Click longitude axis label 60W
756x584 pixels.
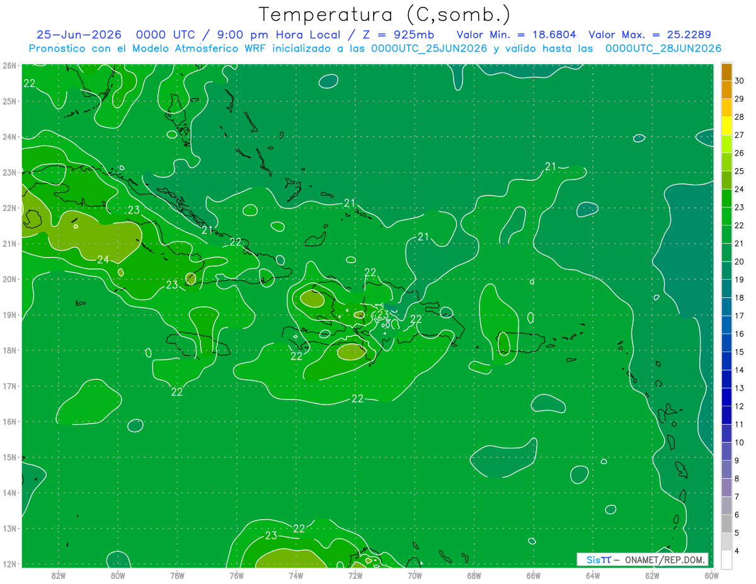click(711, 575)
